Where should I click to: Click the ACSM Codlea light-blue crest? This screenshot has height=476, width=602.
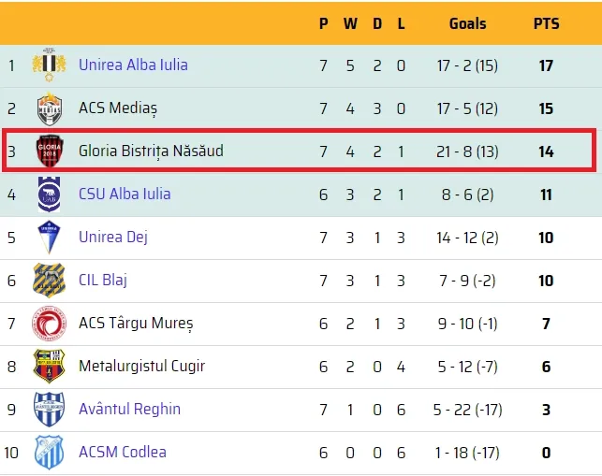pos(49,453)
